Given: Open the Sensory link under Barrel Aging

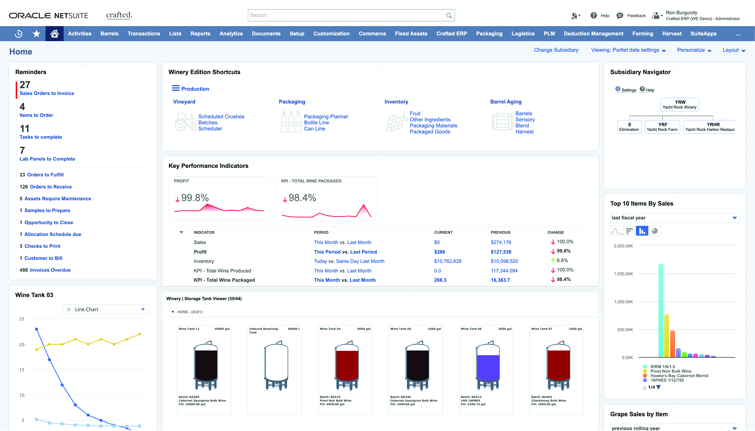Looking at the screenshot, I should 525,120.
